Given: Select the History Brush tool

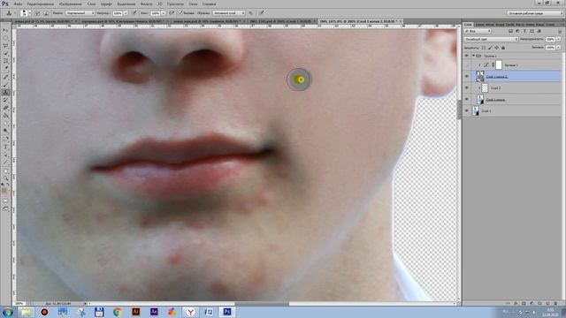Looking at the screenshot, I should [6, 101].
